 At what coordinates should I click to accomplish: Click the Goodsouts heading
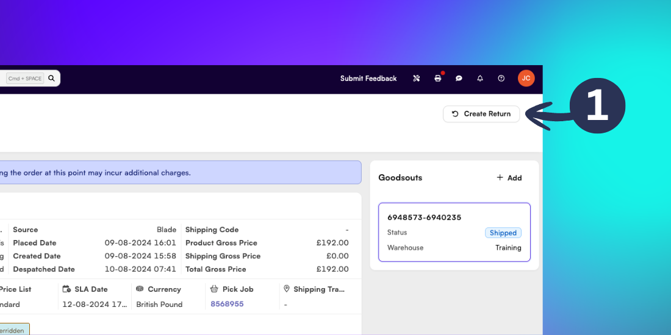click(x=400, y=178)
